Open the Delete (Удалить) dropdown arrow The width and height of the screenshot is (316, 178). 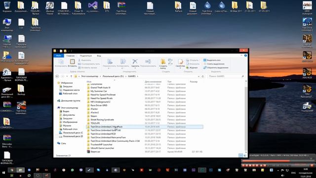click(x=135, y=68)
